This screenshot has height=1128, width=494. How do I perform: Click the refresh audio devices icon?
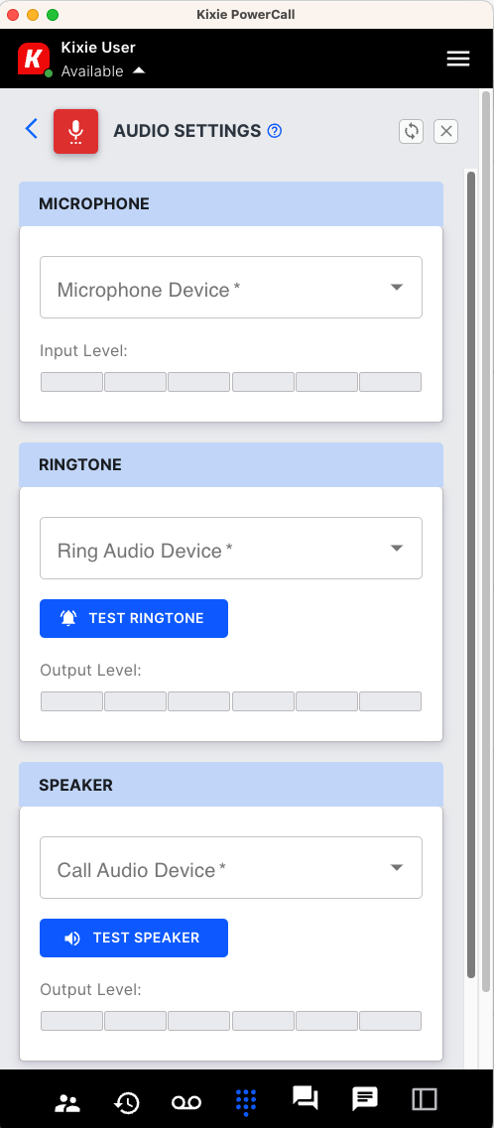(412, 131)
